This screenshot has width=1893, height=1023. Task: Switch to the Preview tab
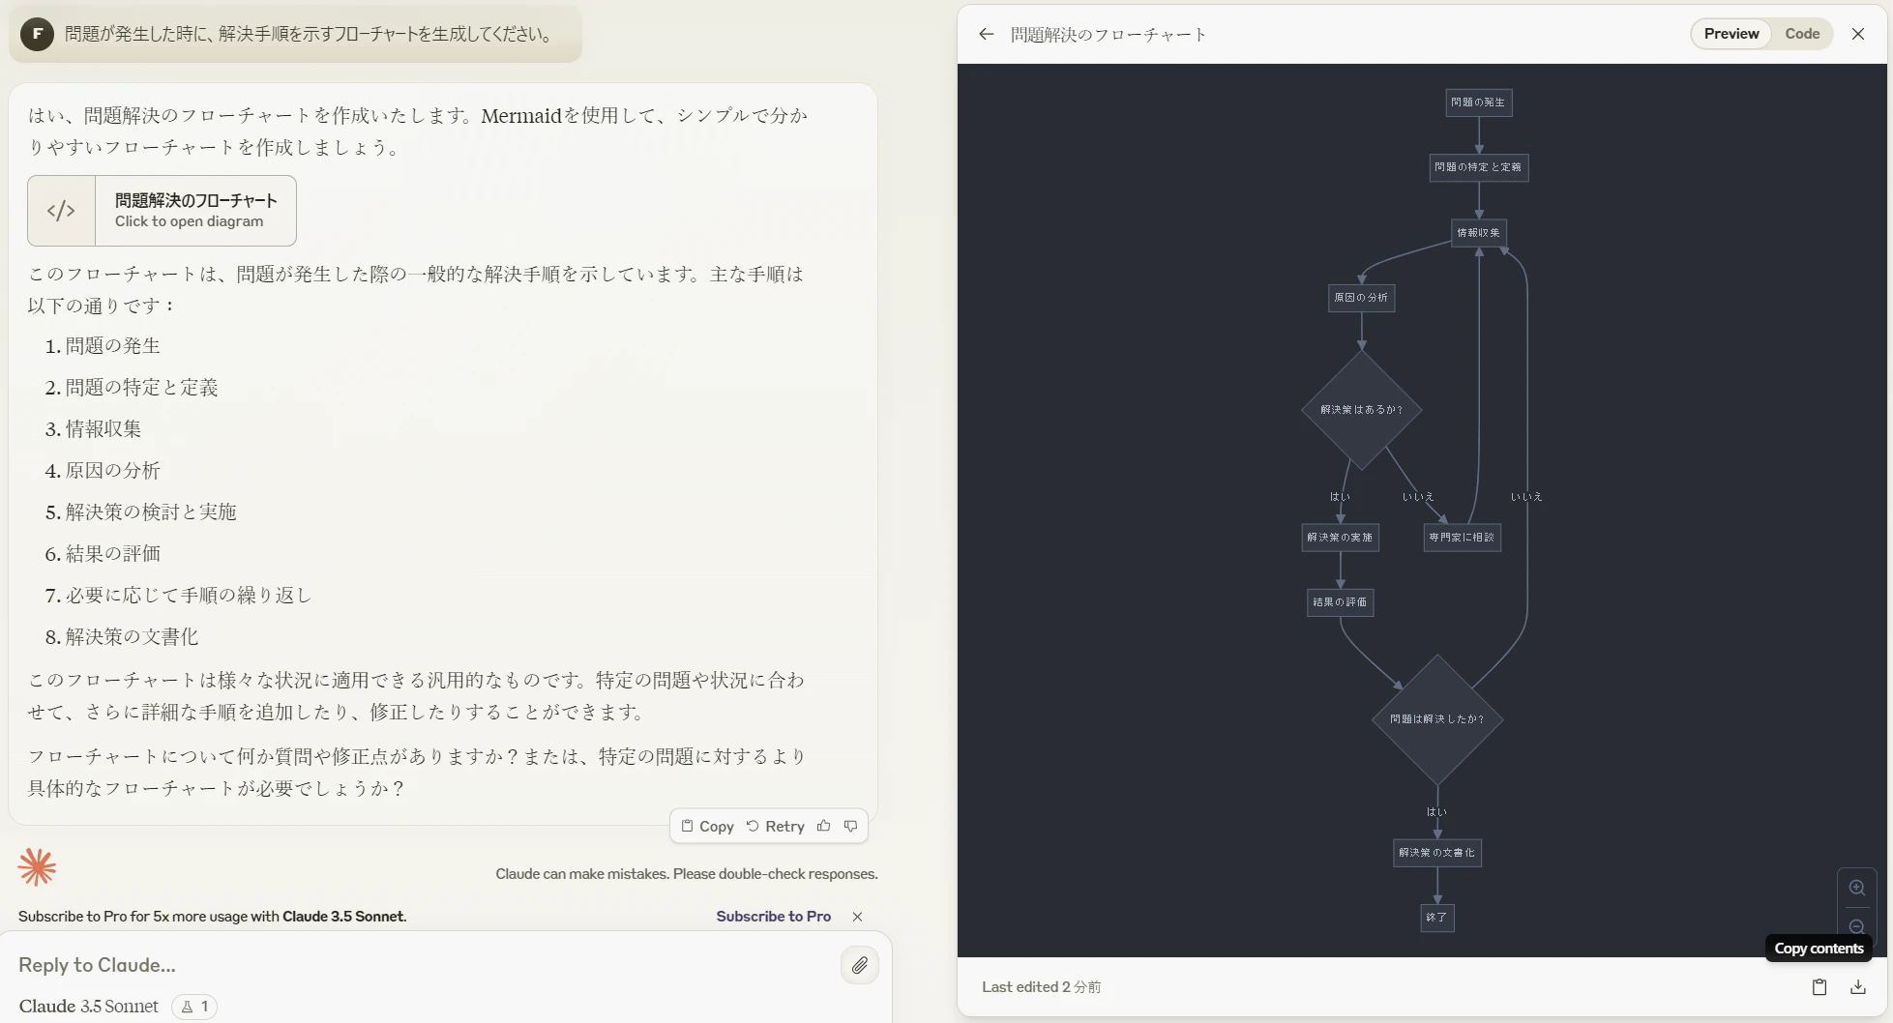pyautogui.click(x=1731, y=34)
